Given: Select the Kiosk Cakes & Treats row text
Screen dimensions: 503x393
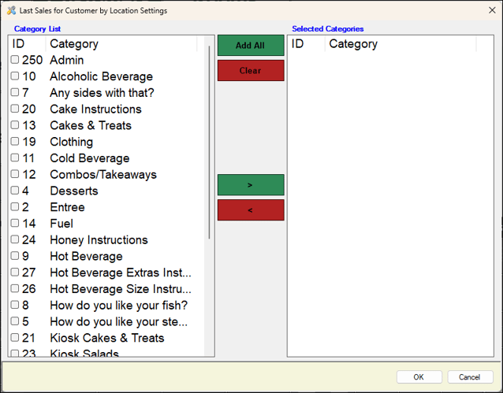Looking at the screenshot, I should point(107,338).
